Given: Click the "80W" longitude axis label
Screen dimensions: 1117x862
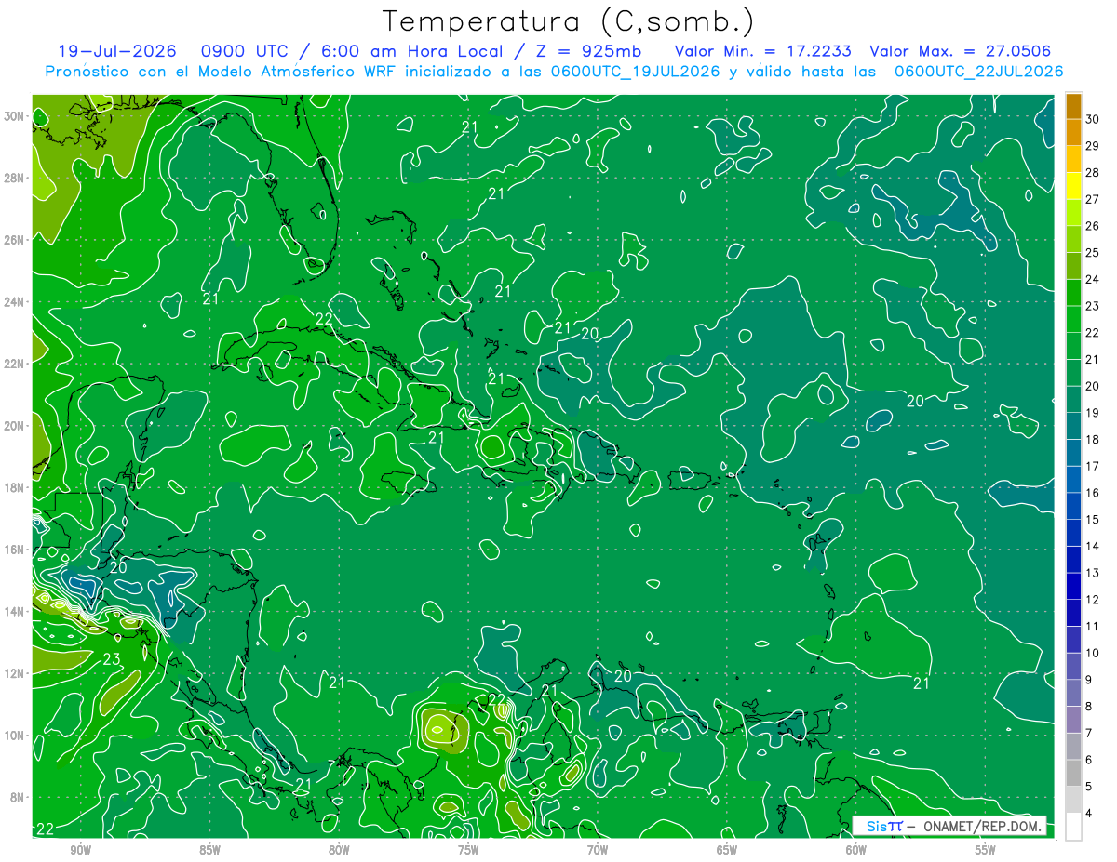Looking at the screenshot, I should 339,850.
